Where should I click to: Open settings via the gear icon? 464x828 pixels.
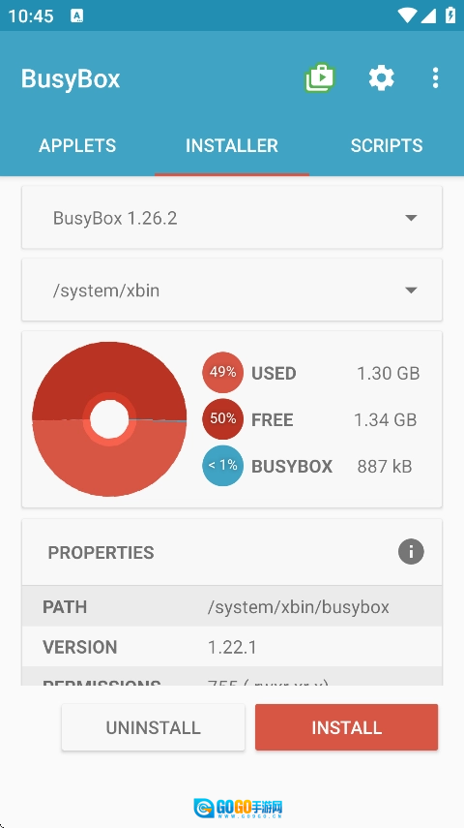coord(381,78)
